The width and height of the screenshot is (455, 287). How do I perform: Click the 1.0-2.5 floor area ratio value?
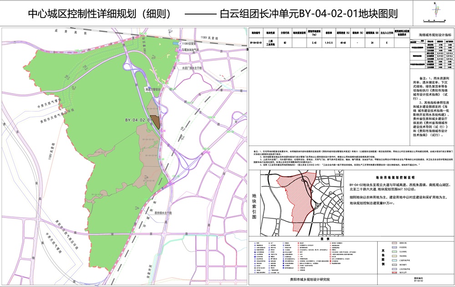click(x=329, y=43)
